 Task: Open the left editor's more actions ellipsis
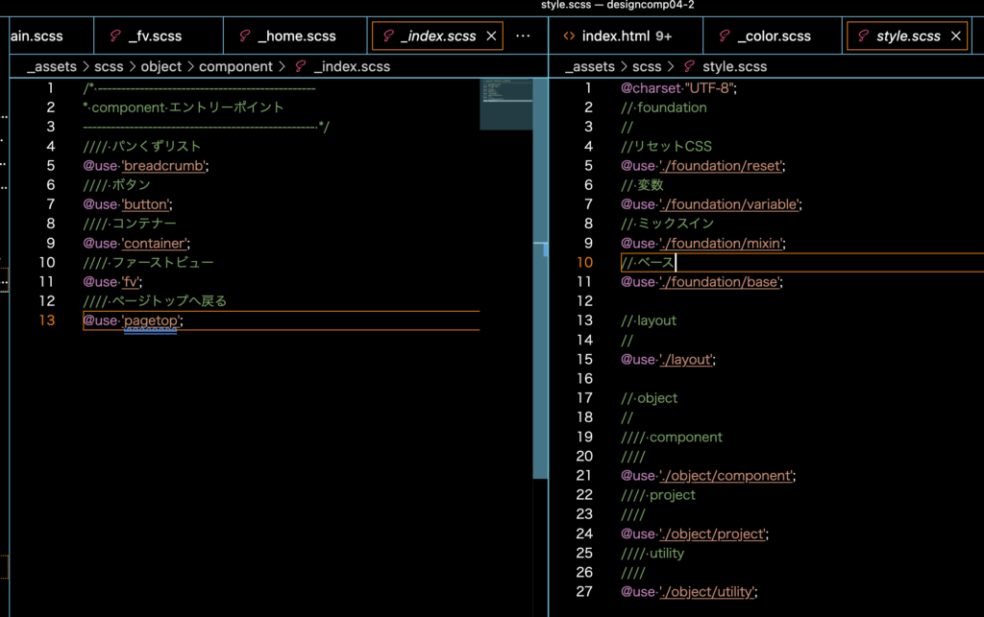(523, 36)
